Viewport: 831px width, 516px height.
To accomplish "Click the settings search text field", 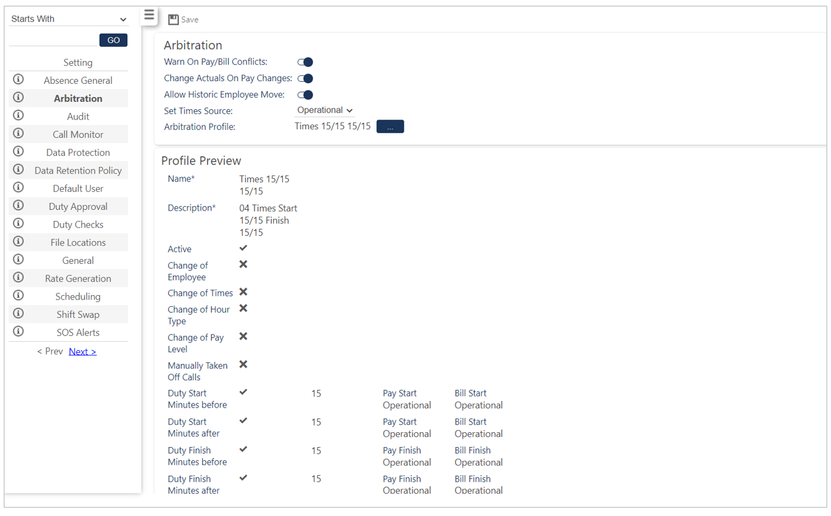I will [x=53, y=40].
